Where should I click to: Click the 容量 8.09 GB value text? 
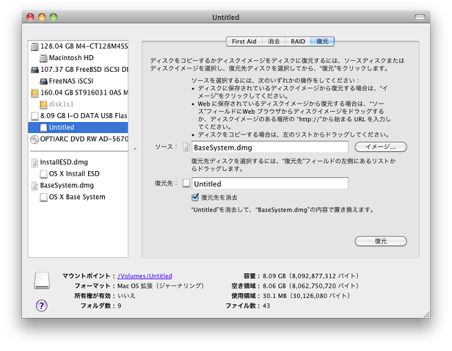(311, 276)
